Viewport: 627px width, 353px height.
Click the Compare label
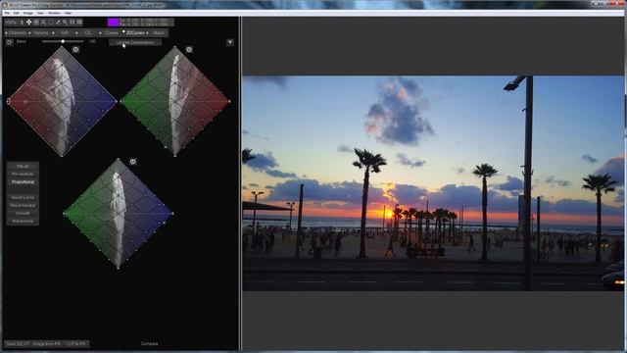[x=149, y=344]
